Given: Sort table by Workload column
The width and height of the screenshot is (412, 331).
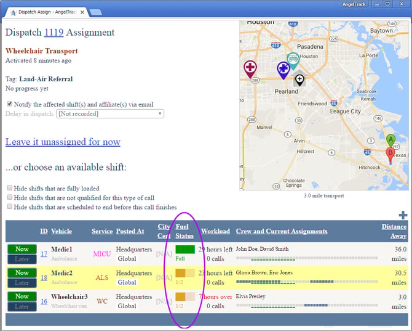Looking at the screenshot, I should pyautogui.click(x=215, y=231).
